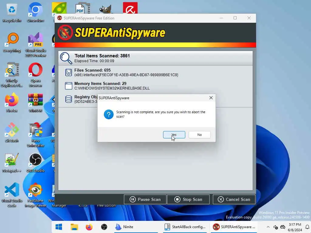Image resolution: width=311 pixels, height=233 pixels.
Task: Click 'Elapsed Time: 00:00:09' text
Action: point(94,61)
